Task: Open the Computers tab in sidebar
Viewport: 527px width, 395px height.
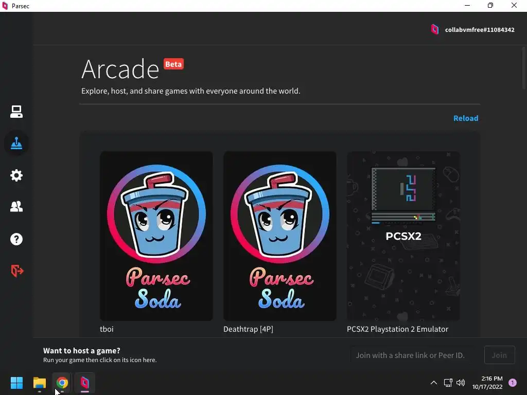Action: point(16,112)
